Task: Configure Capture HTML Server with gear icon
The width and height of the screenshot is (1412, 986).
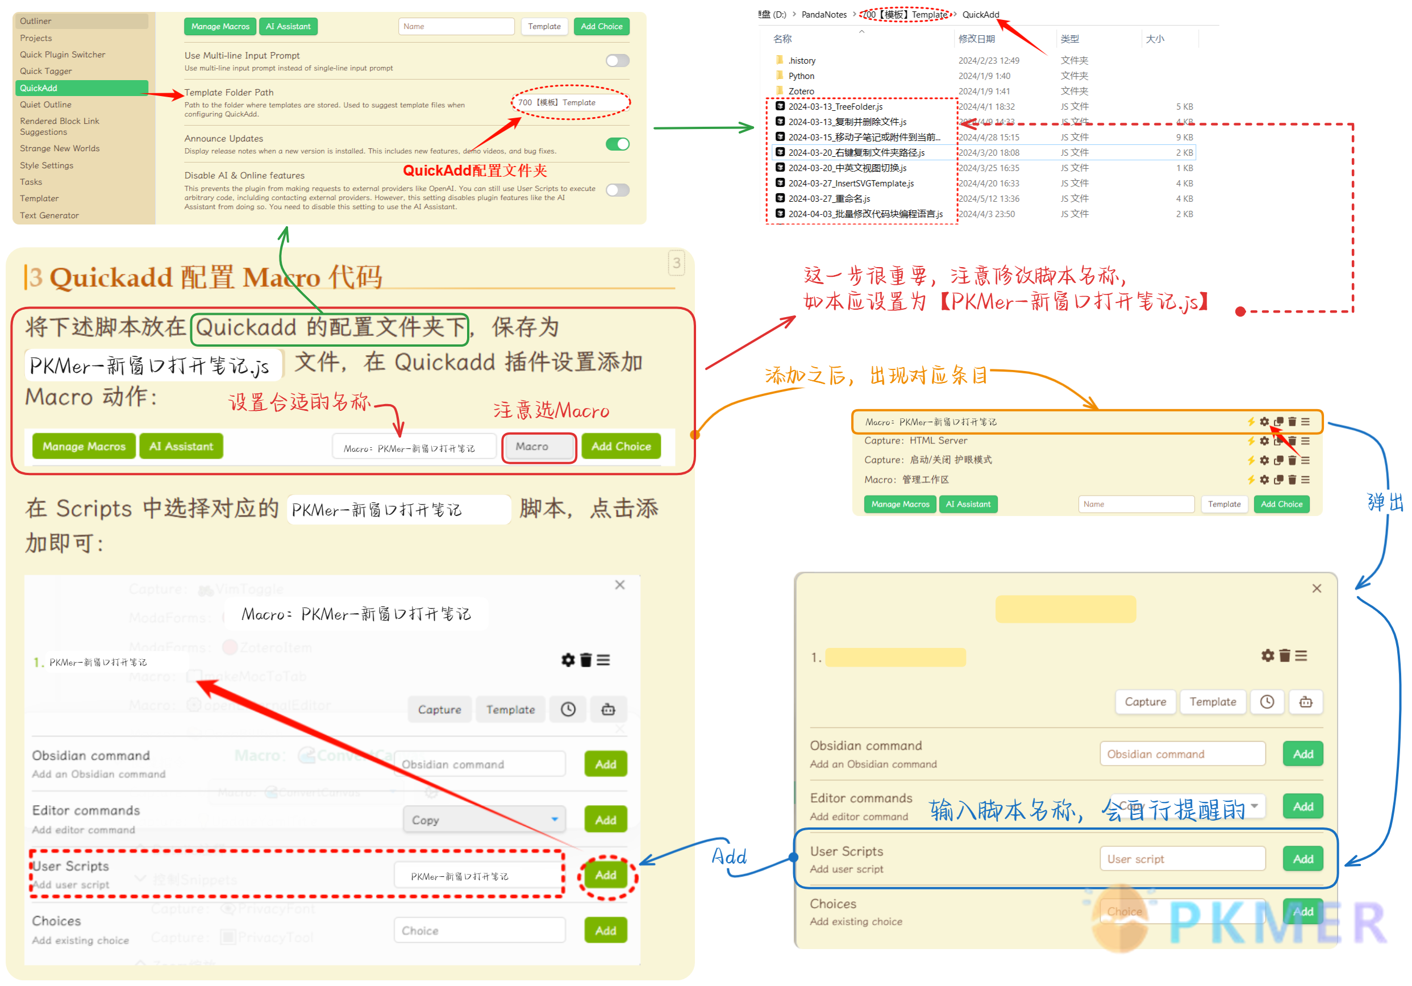Action: point(1264,440)
